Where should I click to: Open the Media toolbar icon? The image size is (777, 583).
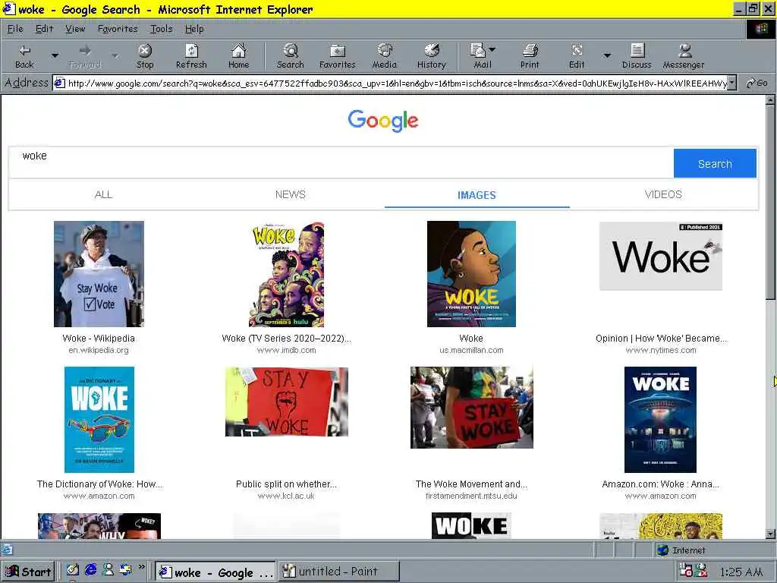coord(385,56)
